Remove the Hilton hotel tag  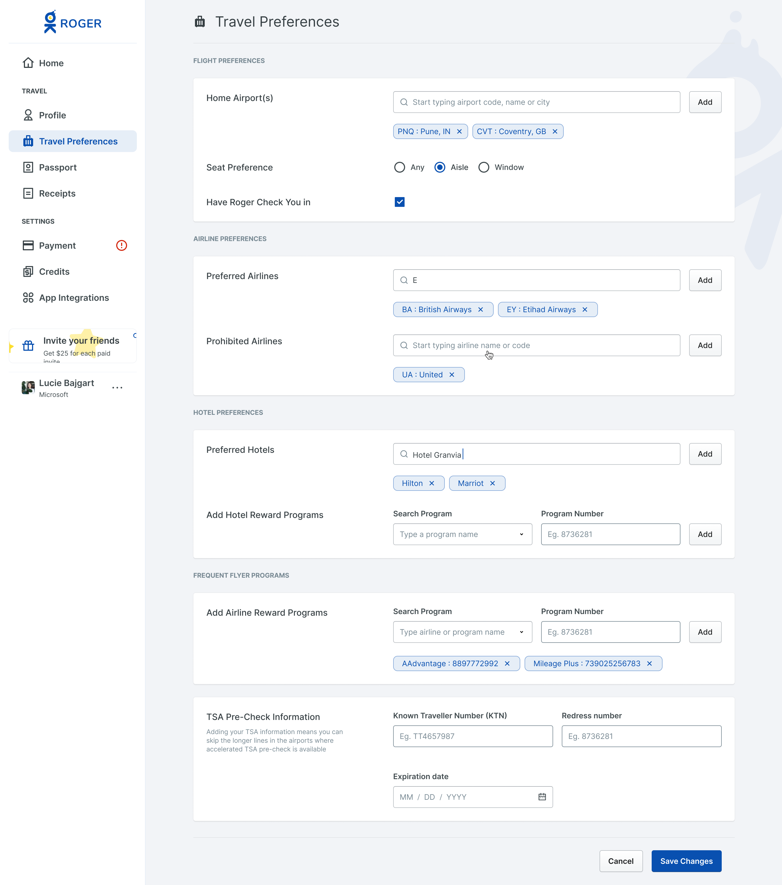(432, 484)
